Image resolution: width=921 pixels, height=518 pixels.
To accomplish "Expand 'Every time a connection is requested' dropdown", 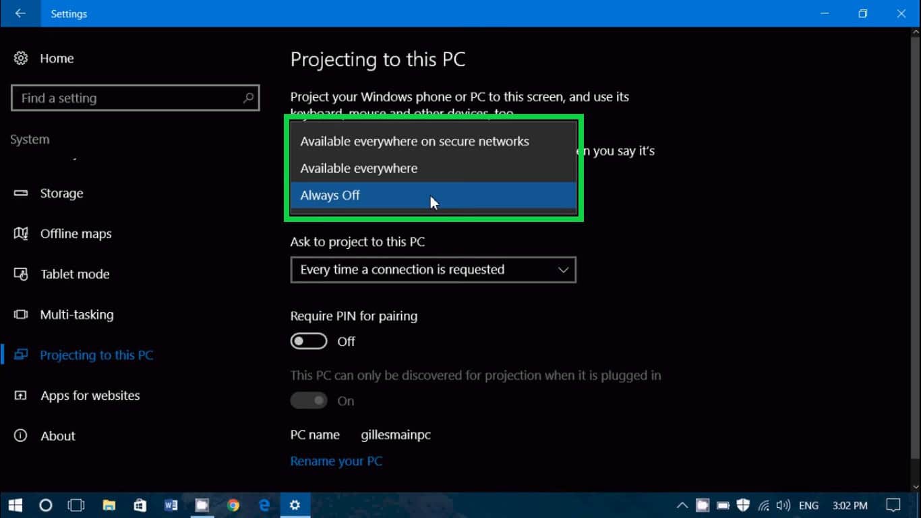I will 433,270.
